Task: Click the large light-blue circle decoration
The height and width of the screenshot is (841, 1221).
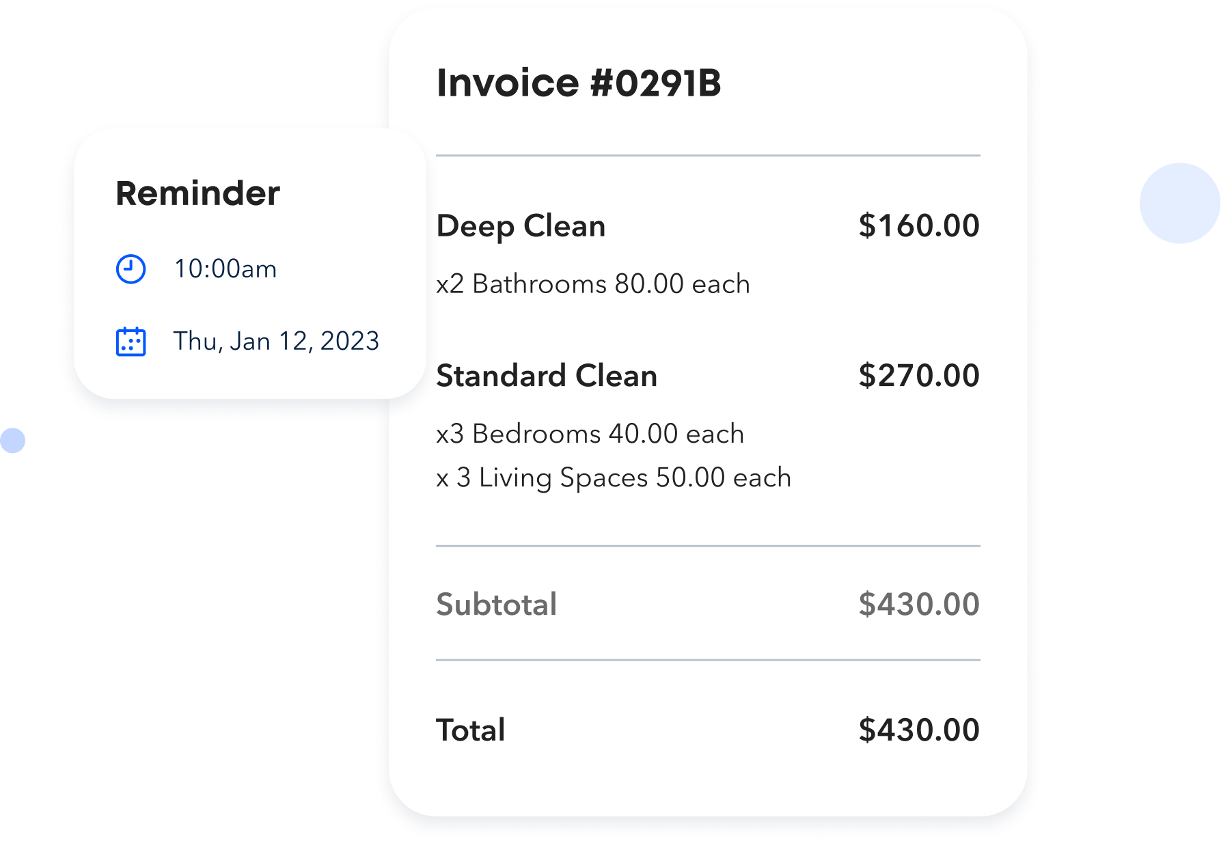Action: coord(1179,203)
